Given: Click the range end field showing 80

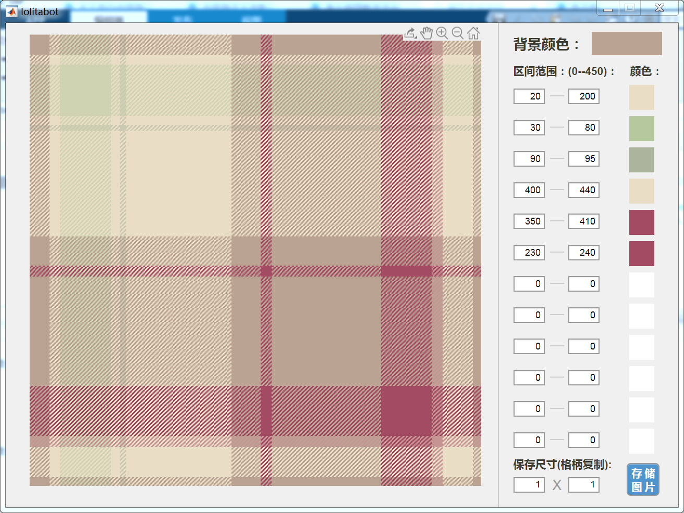Looking at the screenshot, I should (x=584, y=128).
